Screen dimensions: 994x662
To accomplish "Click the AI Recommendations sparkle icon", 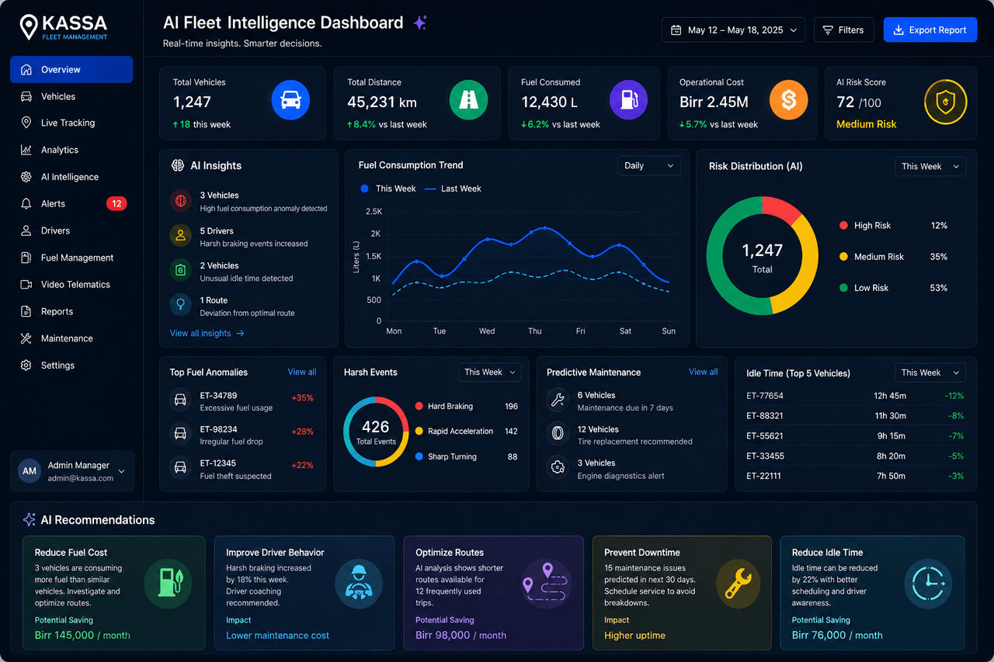I will 30,520.
